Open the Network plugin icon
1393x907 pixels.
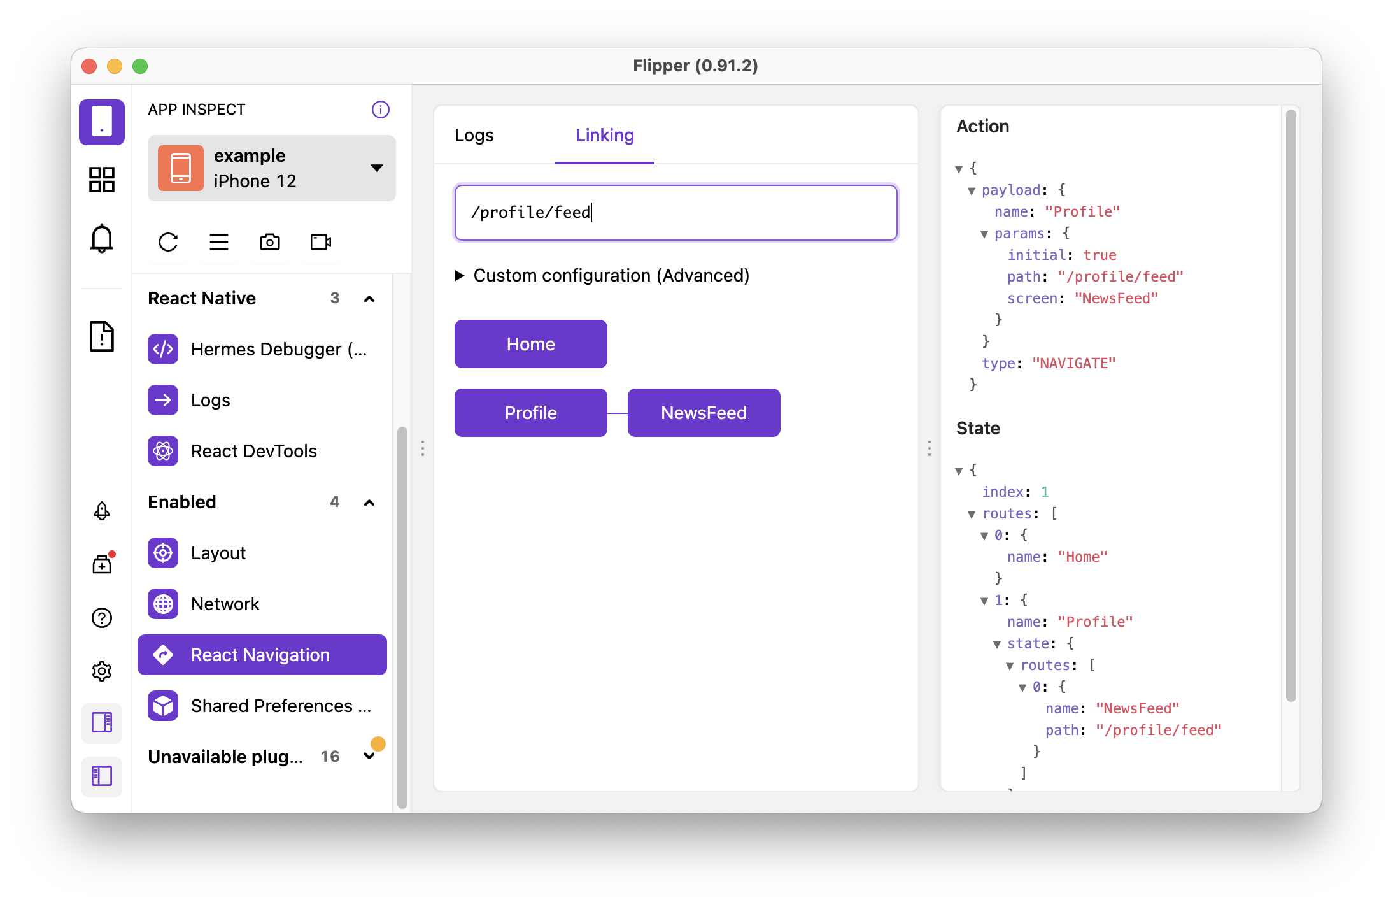(x=166, y=603)
